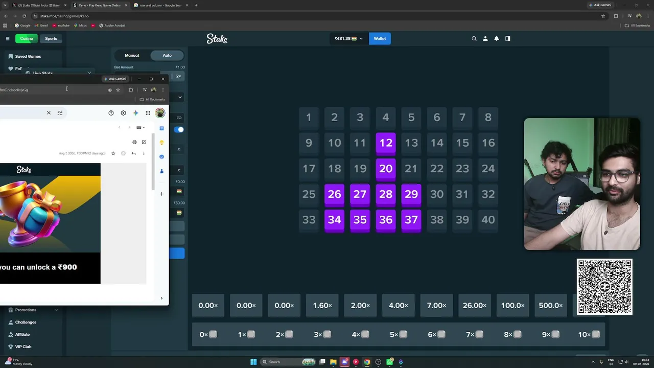The width and height of the screenshot is (654, 368).
Task: Click the 500.0× payout multiplier box
Action: click(x=551, y=305)
